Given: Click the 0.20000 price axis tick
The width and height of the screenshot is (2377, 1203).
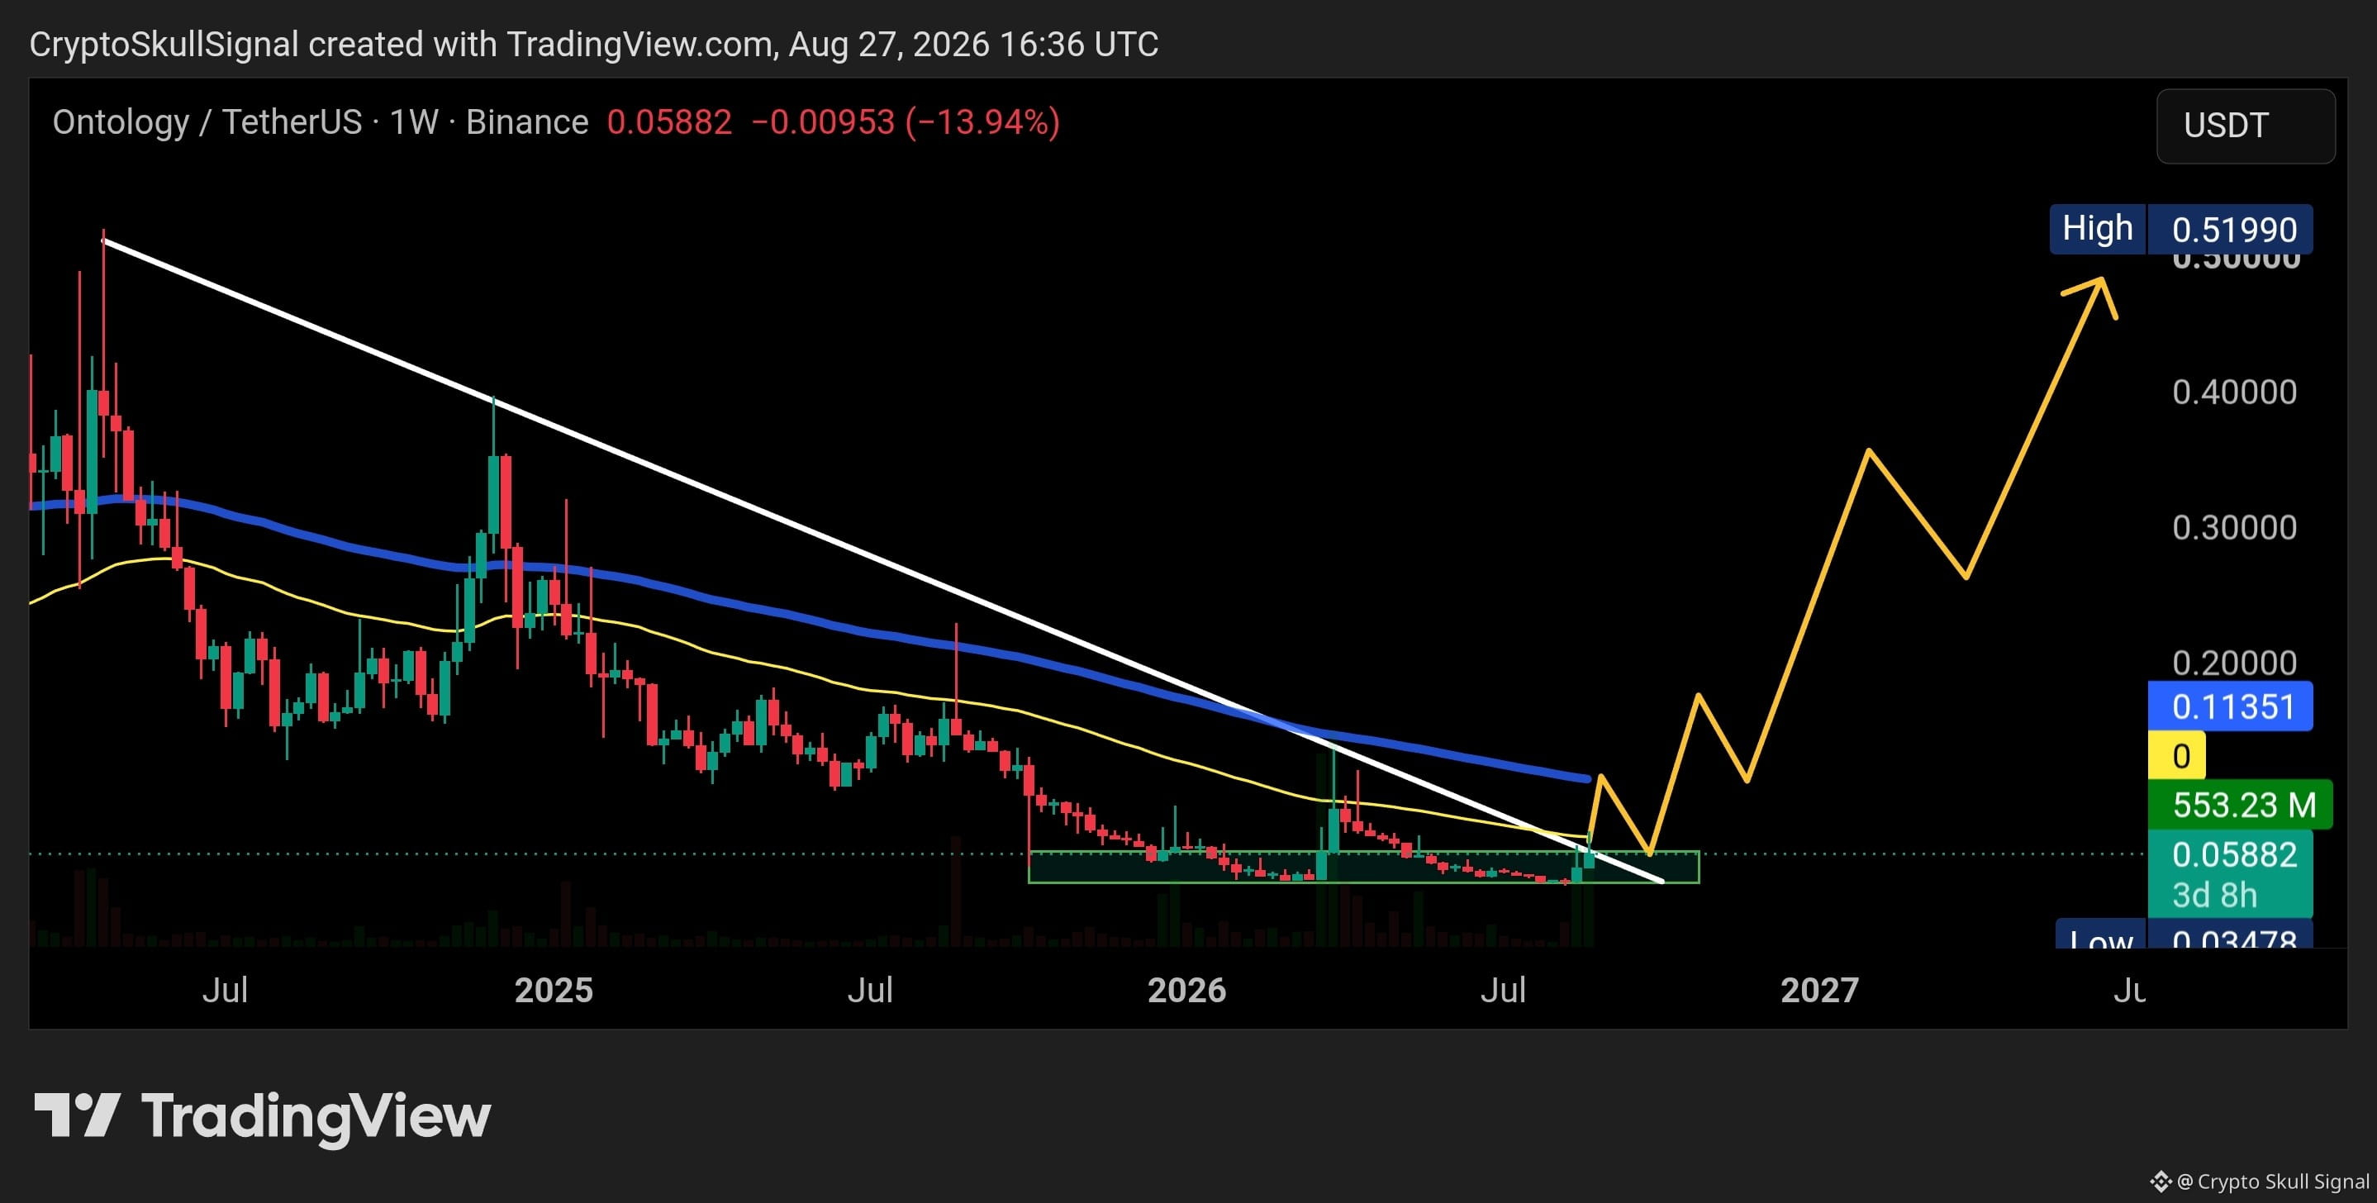Looking at the screenshot, I should tap(2234, 663).
